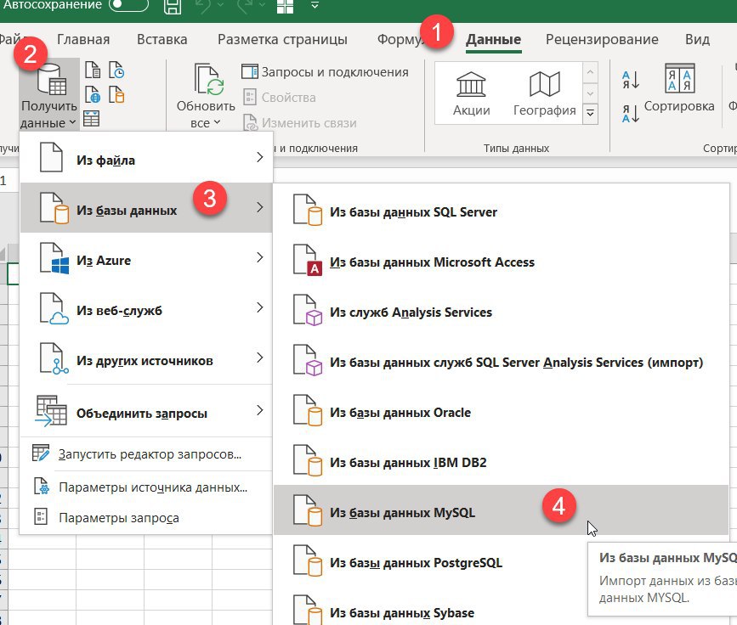Screen dimensions: 737x625
Task: Expand the Из Azure submenu chevron
Action: pos(260,257)
